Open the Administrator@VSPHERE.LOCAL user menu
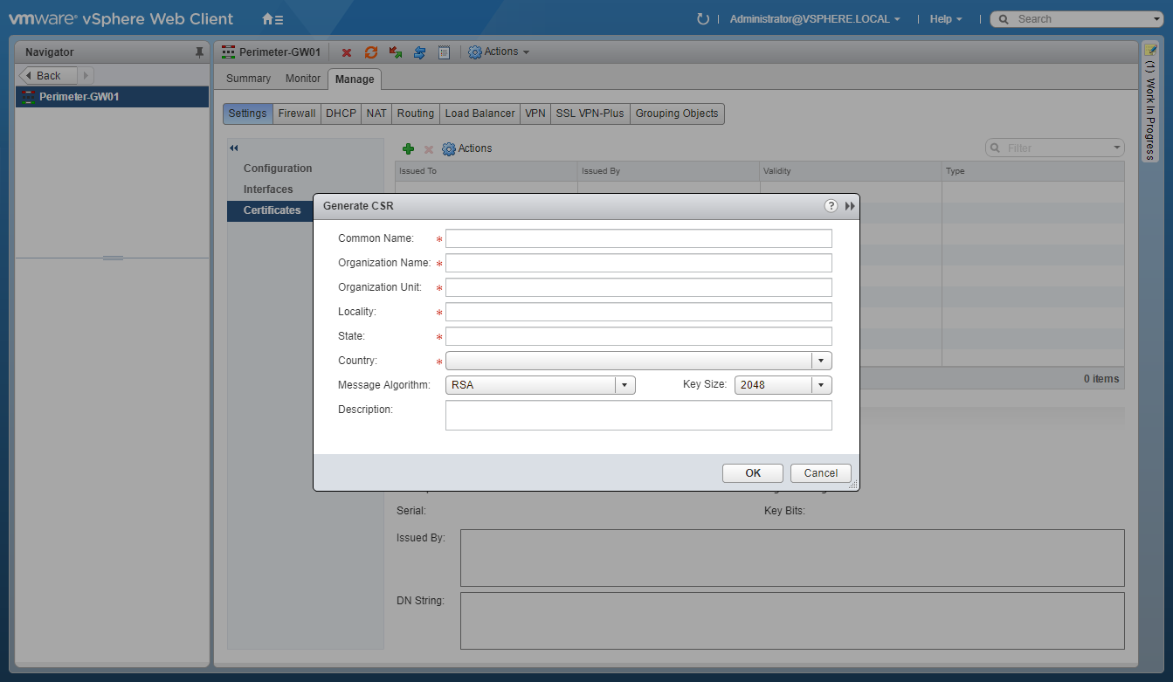 [815, 19]
